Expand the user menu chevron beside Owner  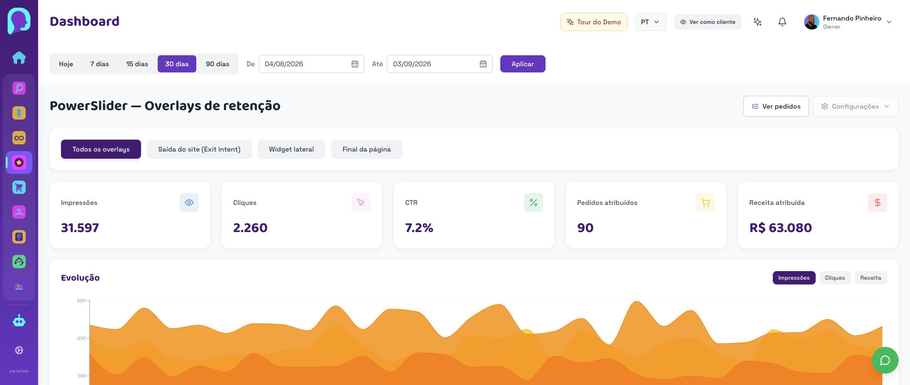coord(889,22)
